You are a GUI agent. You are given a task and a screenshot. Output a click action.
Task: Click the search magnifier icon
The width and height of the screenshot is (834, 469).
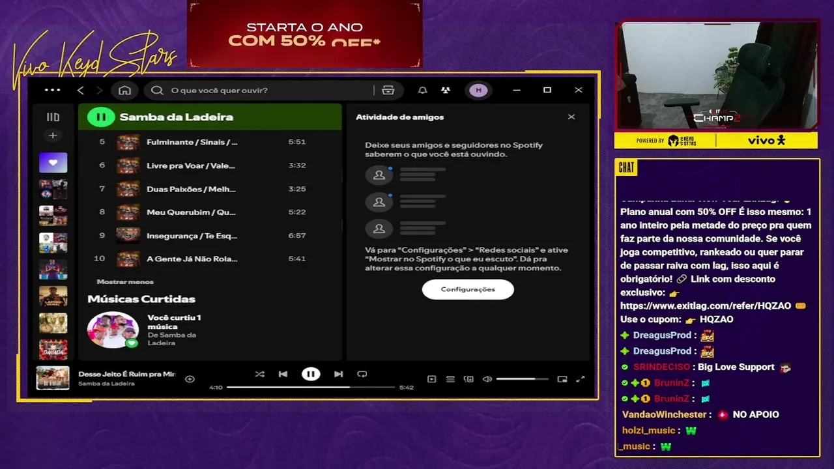pyautogui.click(x=157, y=90)
